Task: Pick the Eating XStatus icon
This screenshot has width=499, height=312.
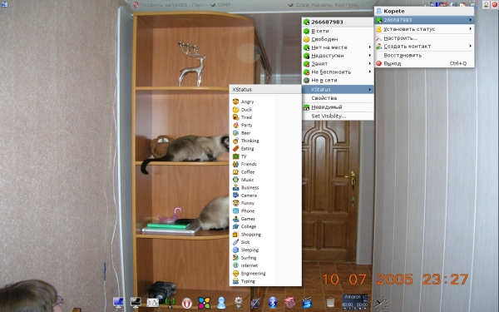Action: click(x=235, y=148)
